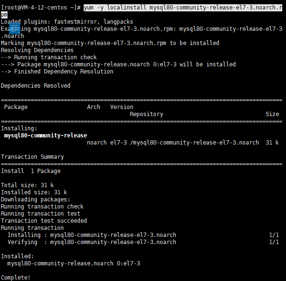The width and height of the screenshot is (286, 281).
Task: Click the "31 k" size in the package table row
Action: click(272, 143)
